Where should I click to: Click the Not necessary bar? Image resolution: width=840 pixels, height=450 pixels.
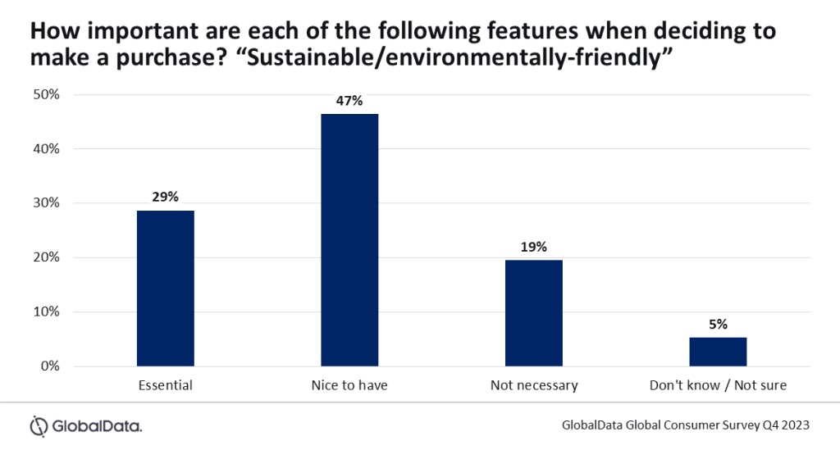pyautogui.click(x=534, y=313)
